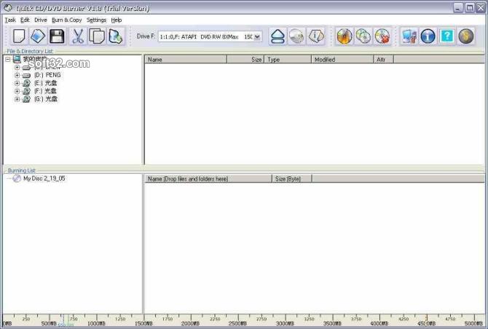This screenshot has height=329, width=488.
Task: Expand the (G:) drive tree node
Action: 17,99
